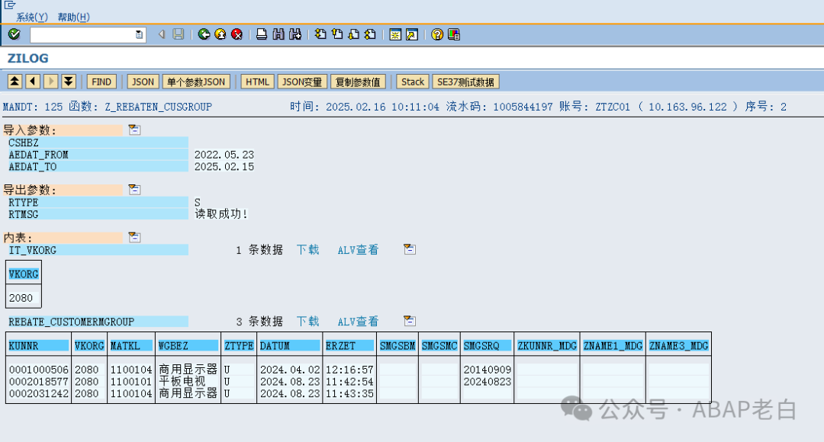Click the 复制参数值 button
Image resolution: width=824 pixels, height=442 pixels.
click(358, 82)
